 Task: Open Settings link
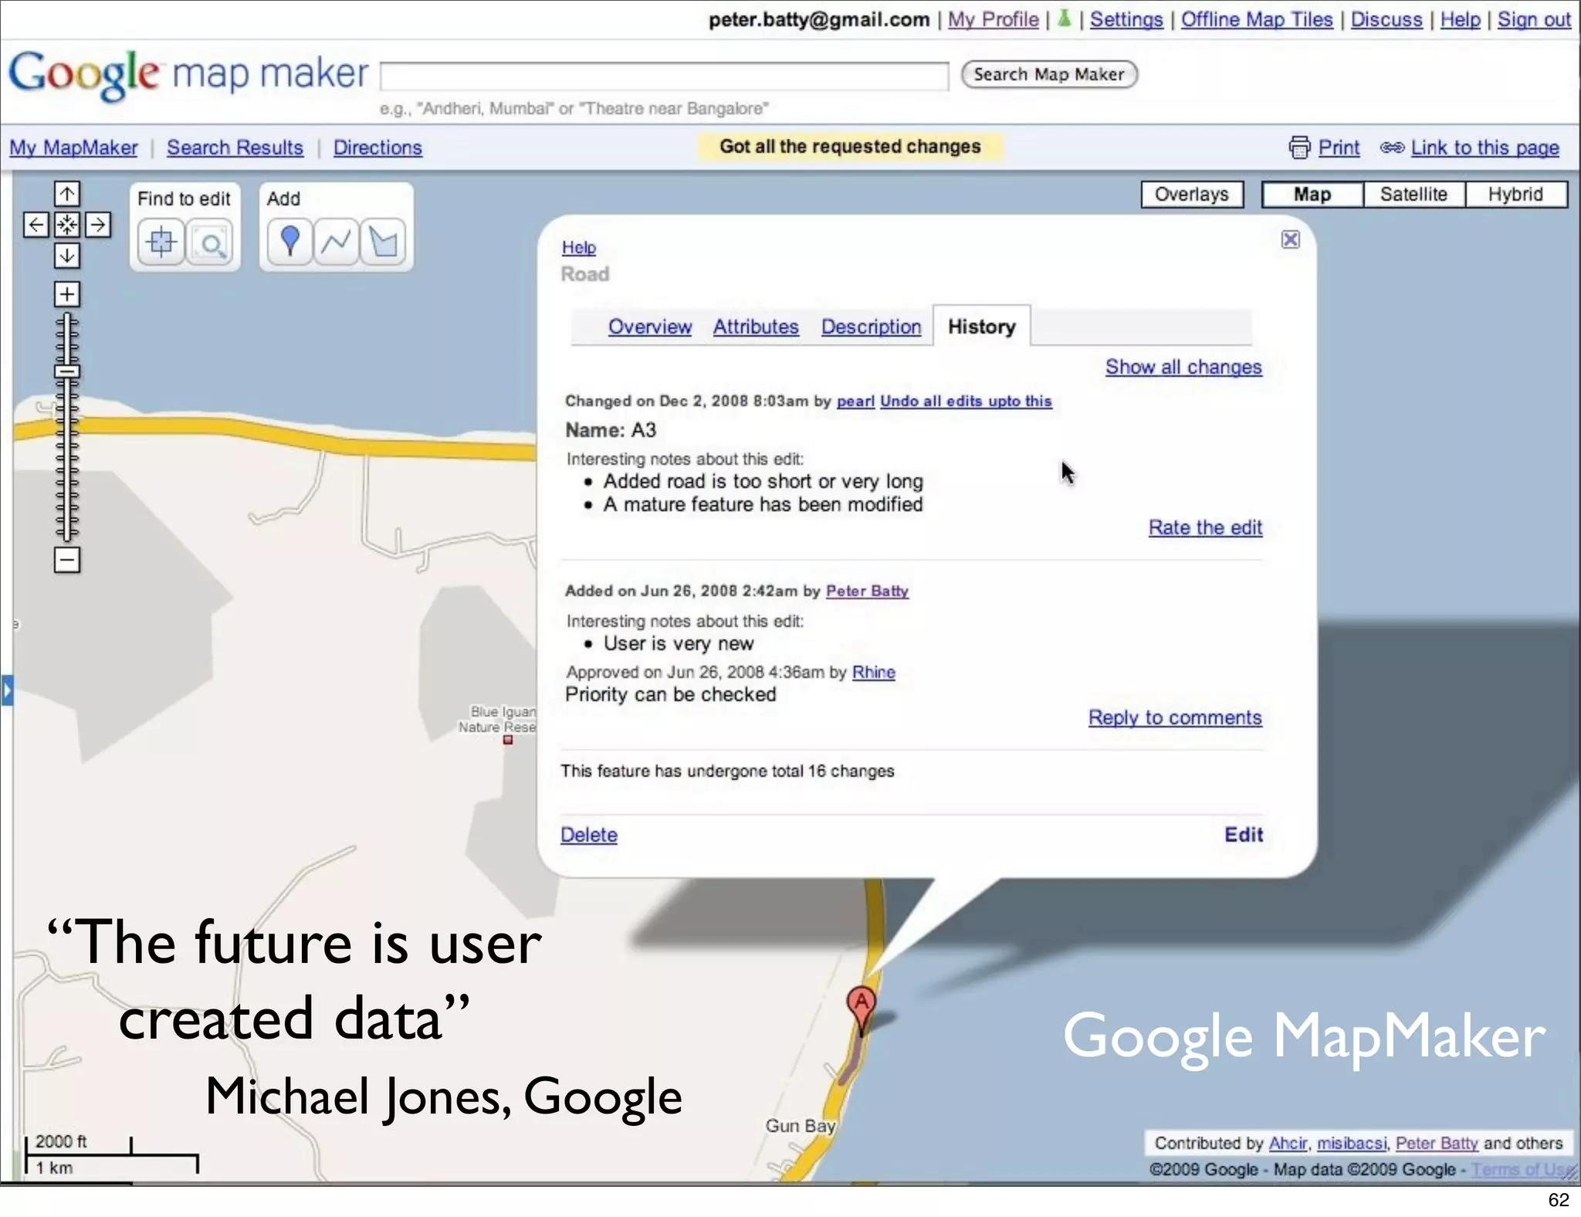pyautogui.click(x=1126, y=19)
